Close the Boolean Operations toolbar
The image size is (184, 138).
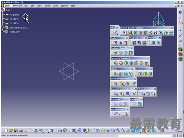click(135, 78)
